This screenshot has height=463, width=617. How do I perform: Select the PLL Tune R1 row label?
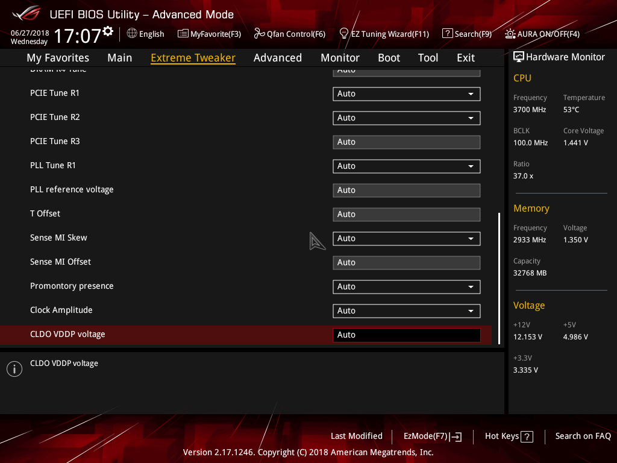(x=53, y=165)
